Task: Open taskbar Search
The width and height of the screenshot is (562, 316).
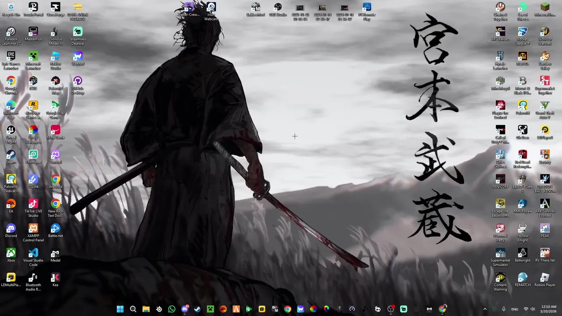Action: 133,309
